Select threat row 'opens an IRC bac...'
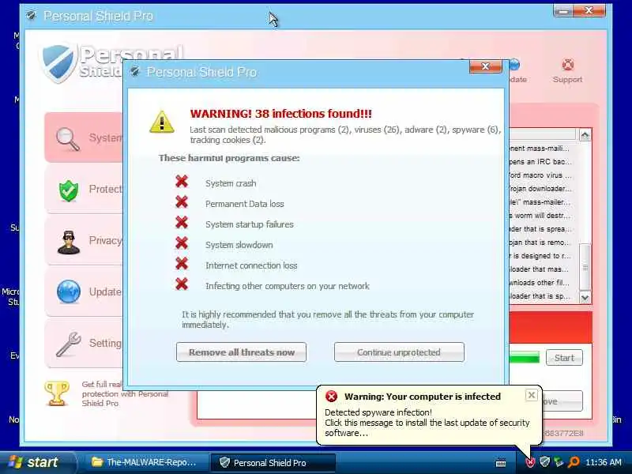632x474 pixels. 540,162
